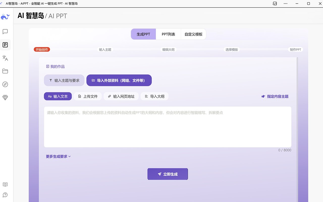Viewport: 323px width, 202px height.
Task: Open the 我的作品 link
Action: tap(55, 66)
